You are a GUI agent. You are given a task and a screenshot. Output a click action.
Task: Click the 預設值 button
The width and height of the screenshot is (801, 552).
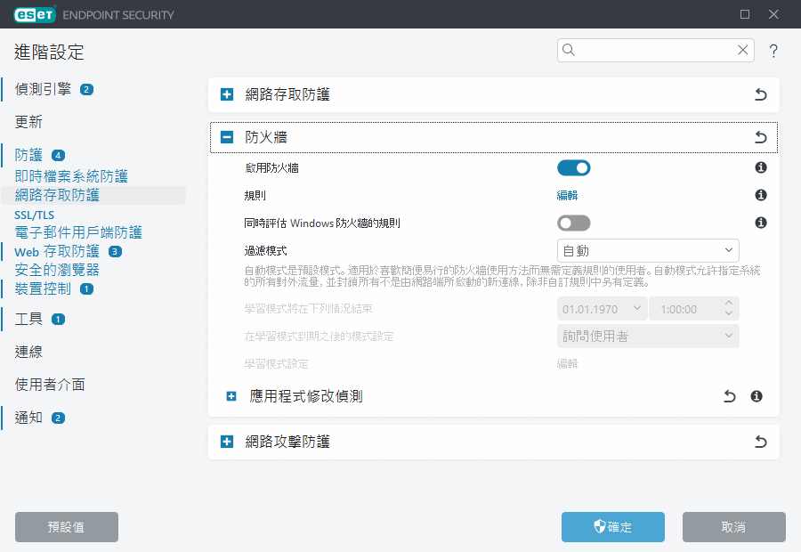pos(67,527)
